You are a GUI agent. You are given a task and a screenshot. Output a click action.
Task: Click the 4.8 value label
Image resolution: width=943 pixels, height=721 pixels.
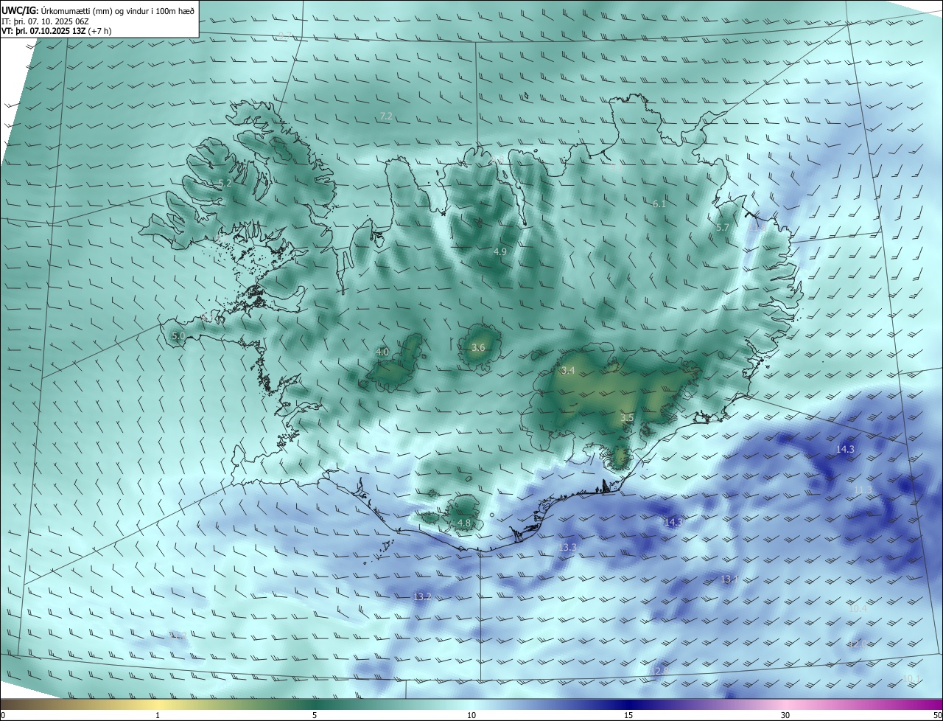(x=464, y=523)
